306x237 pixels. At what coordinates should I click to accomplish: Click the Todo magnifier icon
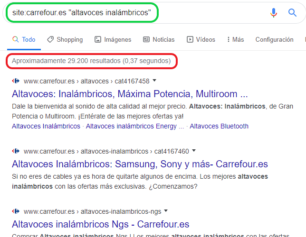point(15,39)
